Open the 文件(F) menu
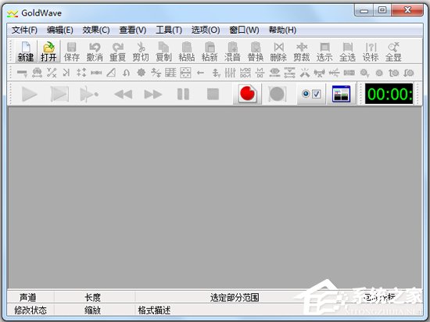This screenshot has width=430, height=322. (x=24, y=30)
